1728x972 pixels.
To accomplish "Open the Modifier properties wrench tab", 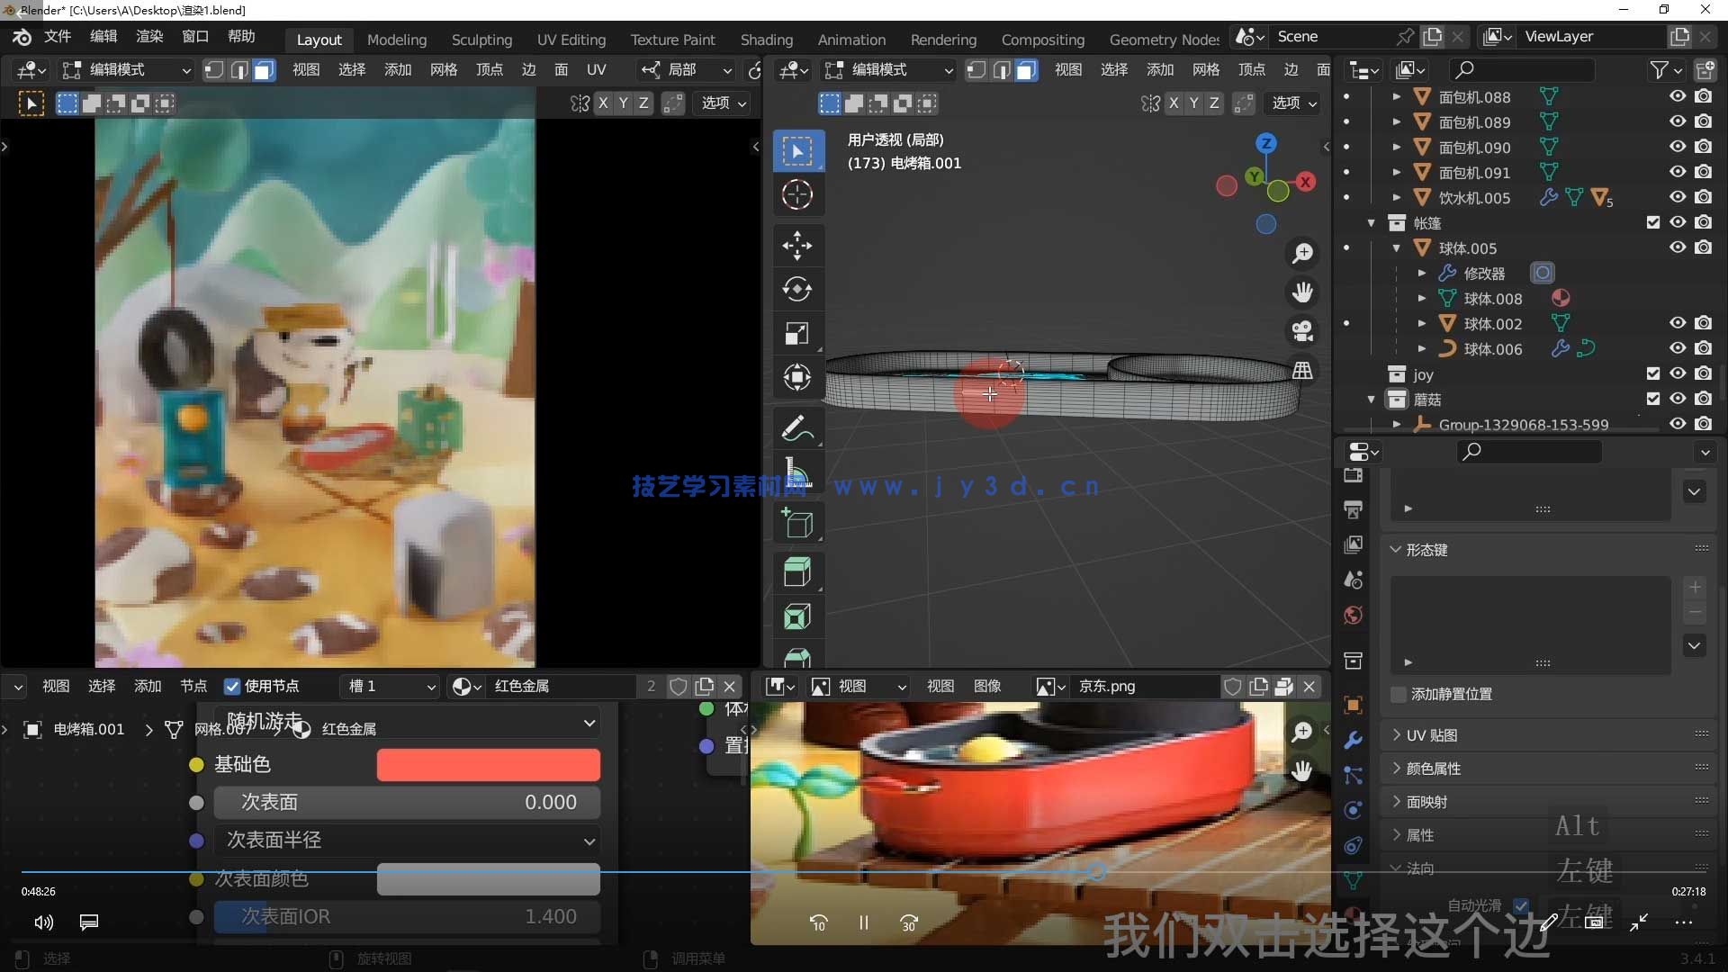I will 1353,741.
